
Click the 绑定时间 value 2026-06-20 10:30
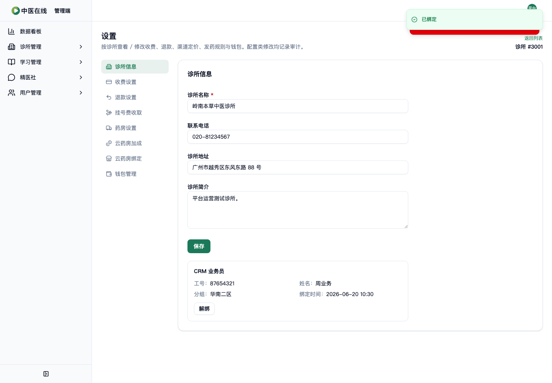click(350, 294)
